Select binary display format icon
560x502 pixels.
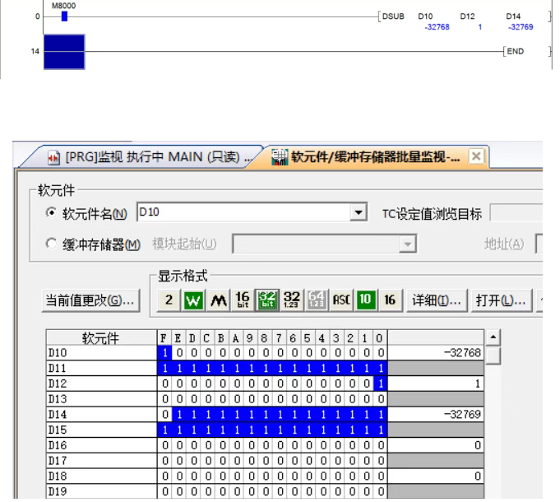pyautogui.click(x=169, y=300)
